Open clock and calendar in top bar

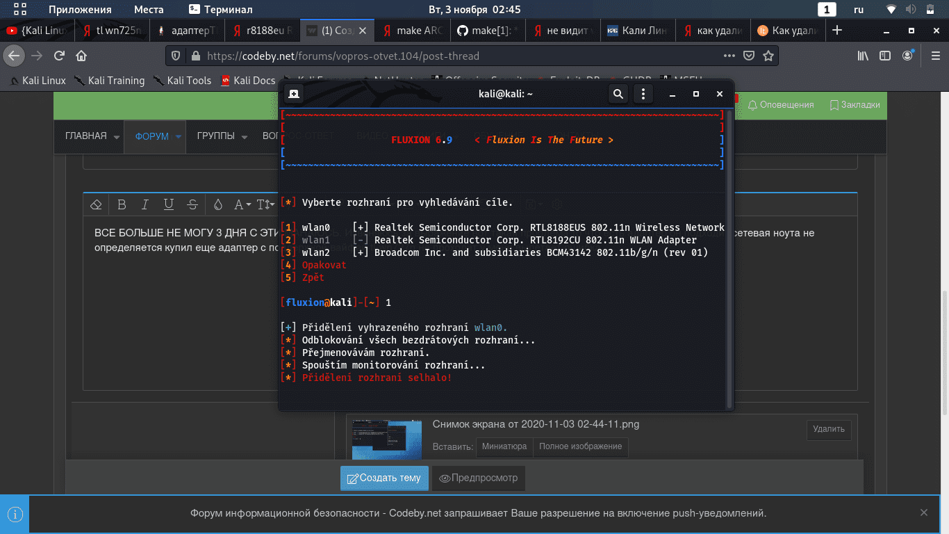[474, 10]
